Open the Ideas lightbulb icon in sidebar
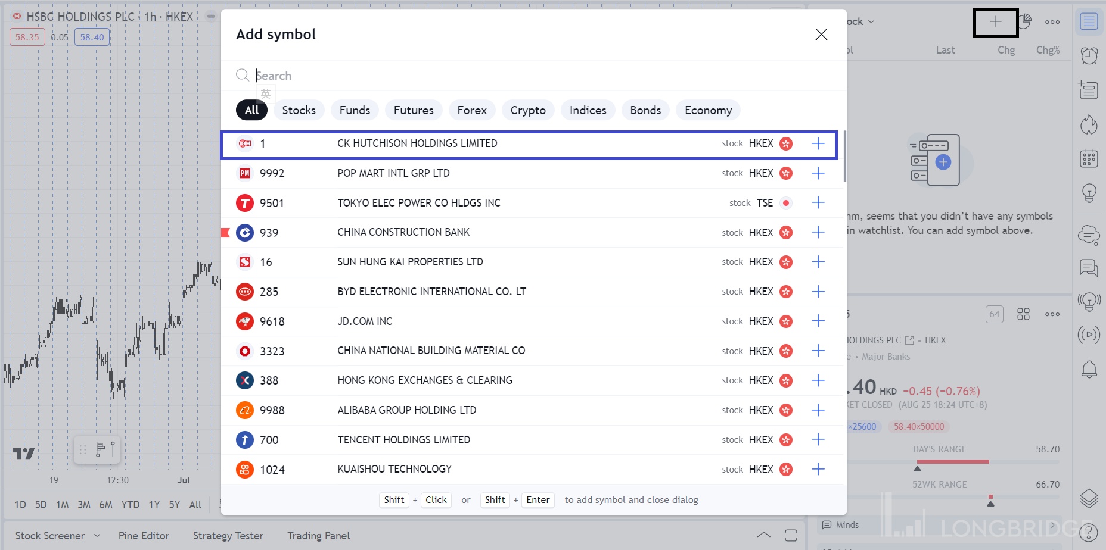Image resolution: width=1106 pixels, height=550 pixels. 1089,193
